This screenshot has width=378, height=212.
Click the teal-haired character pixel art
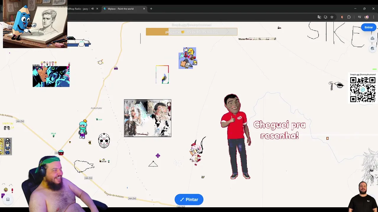tap(83, 129)
